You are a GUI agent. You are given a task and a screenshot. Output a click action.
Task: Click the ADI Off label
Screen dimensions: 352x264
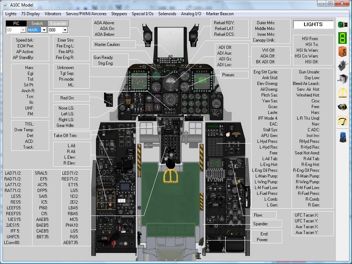tap(225, 48)
